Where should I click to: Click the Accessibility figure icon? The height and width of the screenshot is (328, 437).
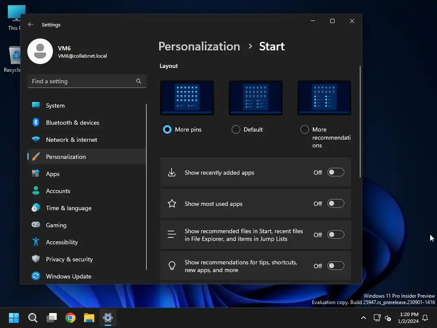(x=36, y=242)
